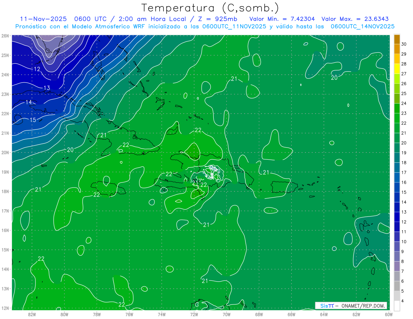Click the '80W' longitude axis label
Viewport: 413px width, 319px height.
64,314
